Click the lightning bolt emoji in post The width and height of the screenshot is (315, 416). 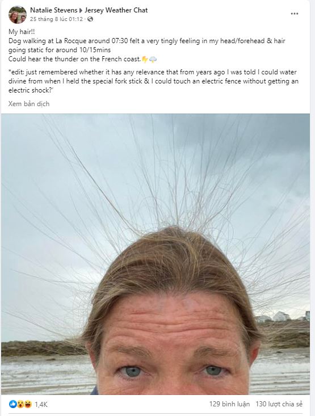(x=145, y=60)
